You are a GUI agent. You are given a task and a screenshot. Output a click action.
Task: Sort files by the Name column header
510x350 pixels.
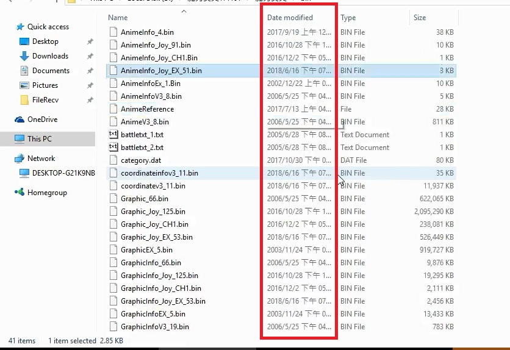click(118, 18)
